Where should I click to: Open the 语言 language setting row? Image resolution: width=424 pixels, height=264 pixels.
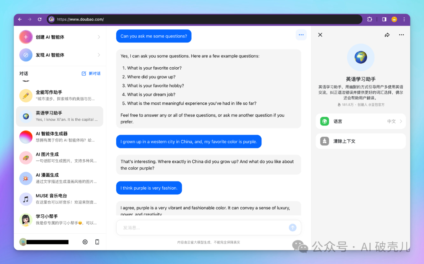pyautogui.click(x=361, y=122)
